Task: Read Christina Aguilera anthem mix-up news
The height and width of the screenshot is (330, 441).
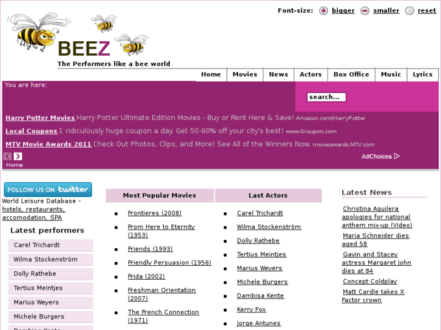Action: [377, 217]
